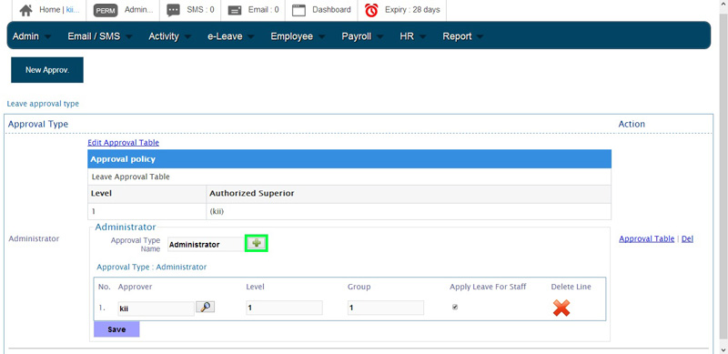Viewport: 728px width, 354px height.
Task: Open the Activity dropdown menu
Action: (169, 36)
